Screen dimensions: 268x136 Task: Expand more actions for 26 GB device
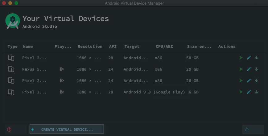(257, 80)
